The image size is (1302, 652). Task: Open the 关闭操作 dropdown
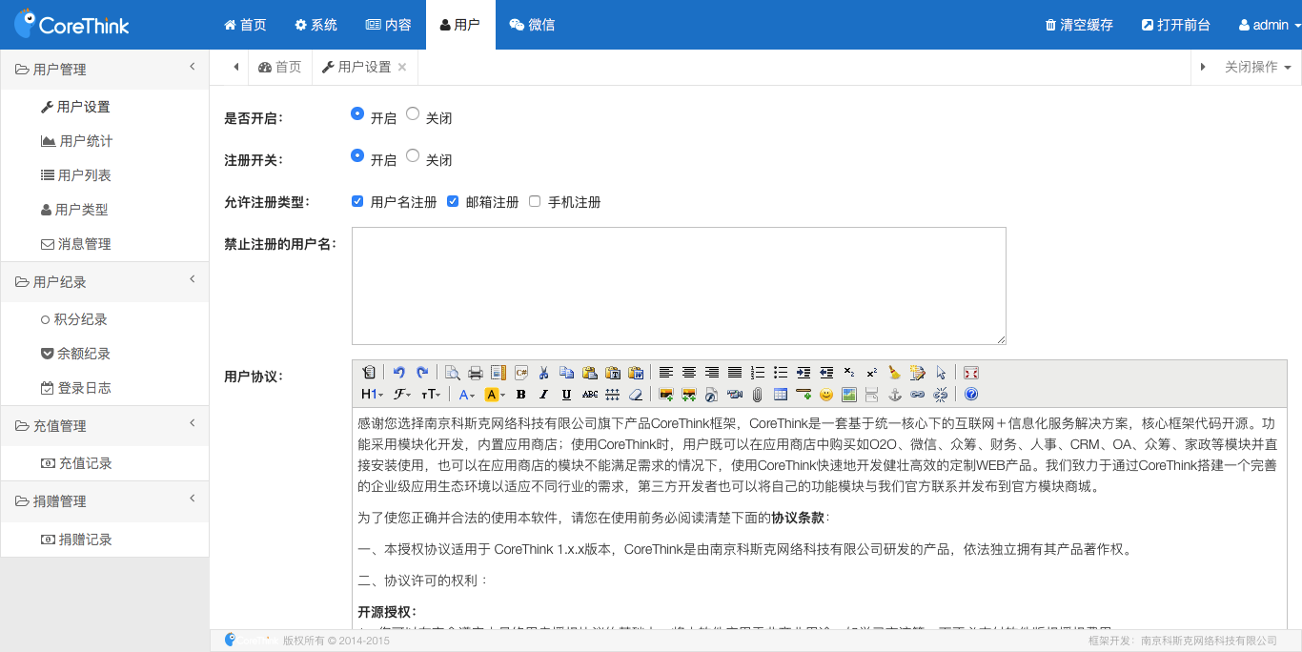(1258, 67)
